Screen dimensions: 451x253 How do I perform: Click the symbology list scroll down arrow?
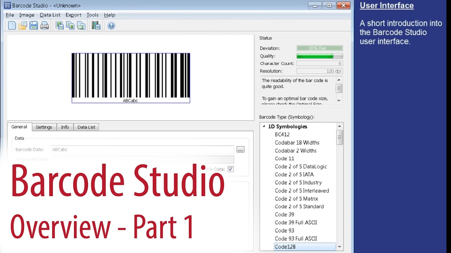(340, 247)
